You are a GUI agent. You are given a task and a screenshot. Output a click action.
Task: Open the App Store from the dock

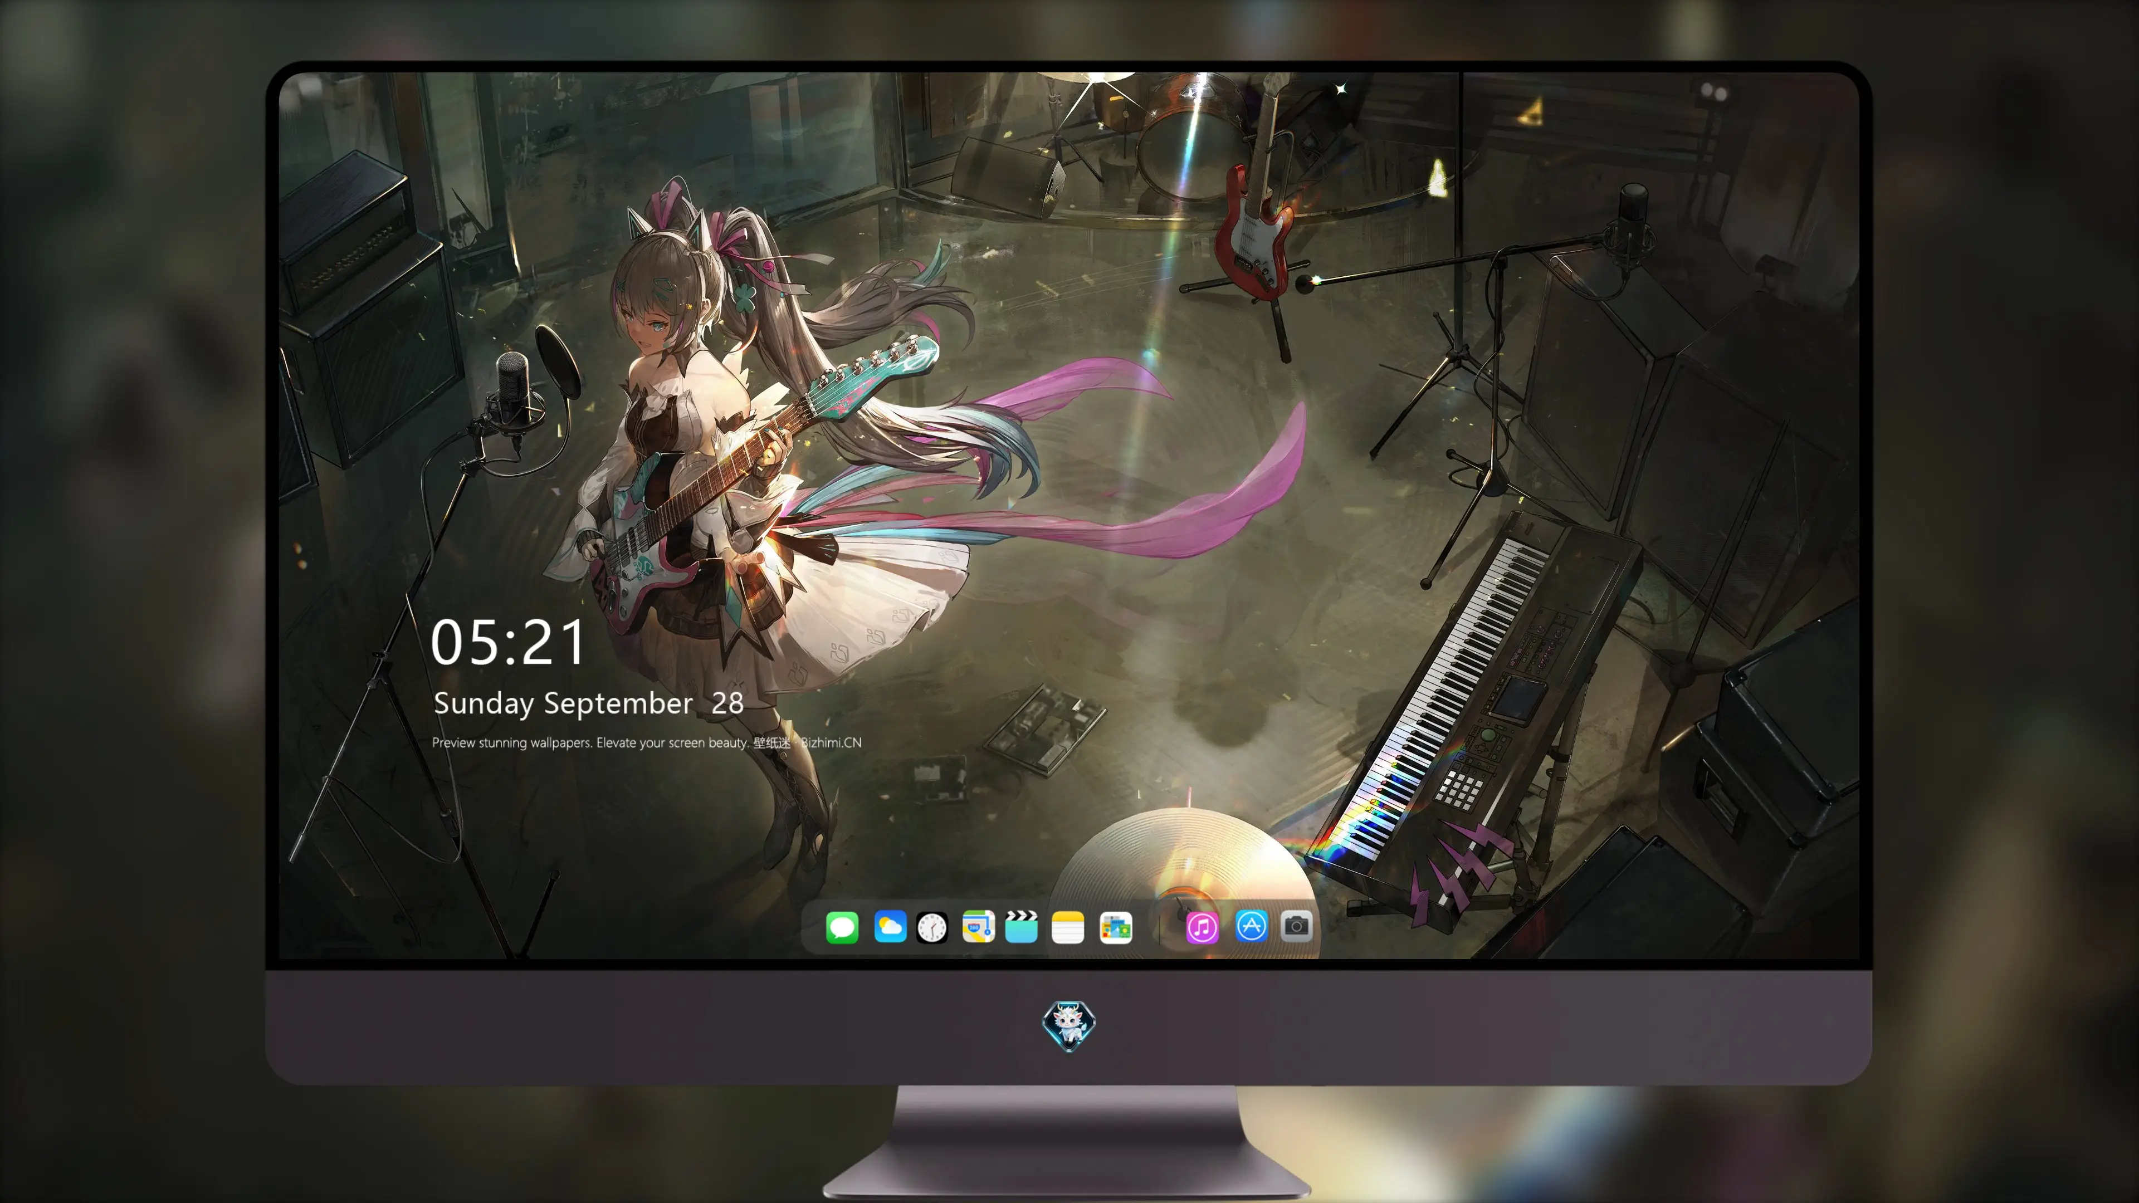coord(1251,927)
